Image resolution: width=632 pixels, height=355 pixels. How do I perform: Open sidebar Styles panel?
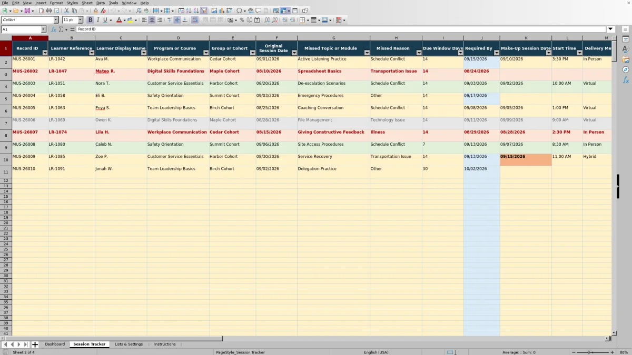pyautogui.click(x=626, y=49)
